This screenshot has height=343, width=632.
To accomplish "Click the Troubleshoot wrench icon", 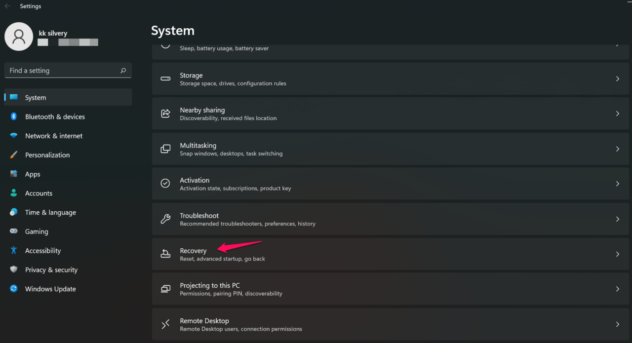I will (165, 219).
